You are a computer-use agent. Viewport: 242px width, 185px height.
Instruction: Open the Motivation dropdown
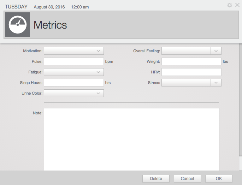[x=74, y=51]
